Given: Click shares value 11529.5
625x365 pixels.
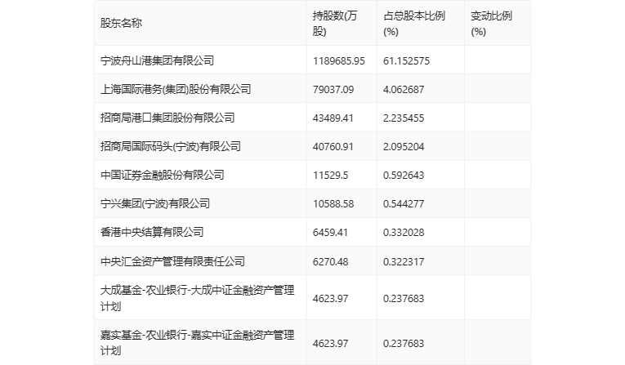Looking at the screenshot, I should tap(330, 176).
